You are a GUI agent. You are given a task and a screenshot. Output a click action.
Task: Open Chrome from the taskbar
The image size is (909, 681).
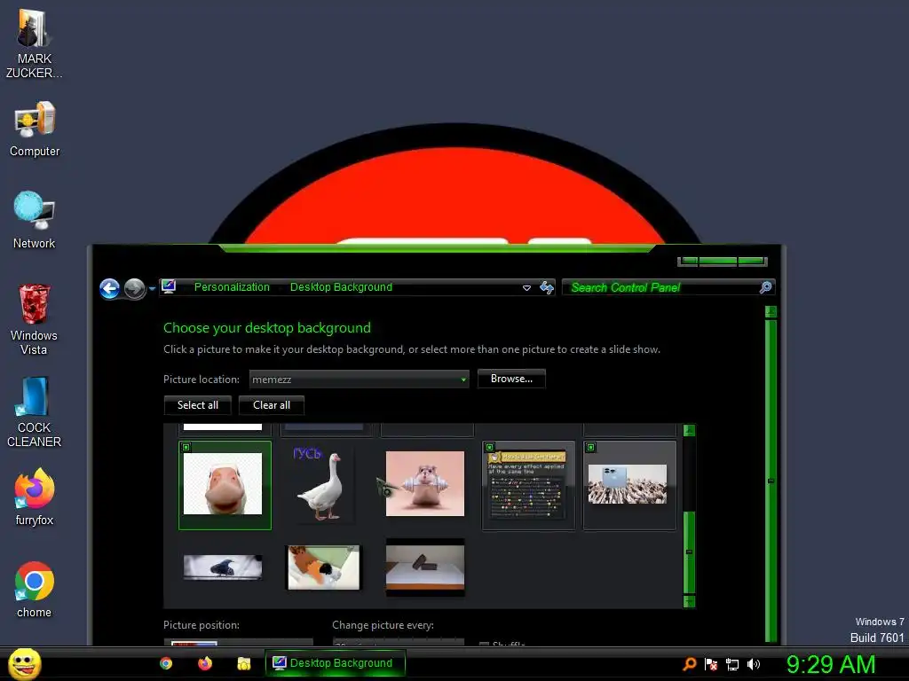[x=166, y=663]
